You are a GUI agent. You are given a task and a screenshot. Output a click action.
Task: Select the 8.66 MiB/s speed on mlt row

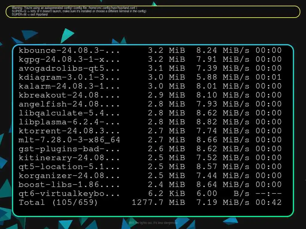pyautogui.click(x=223, y=140)
